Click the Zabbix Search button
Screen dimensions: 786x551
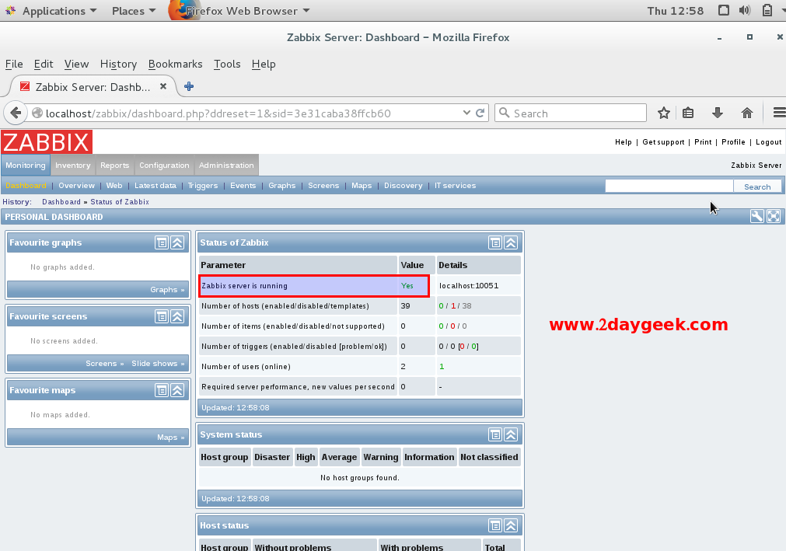point(757,187)
